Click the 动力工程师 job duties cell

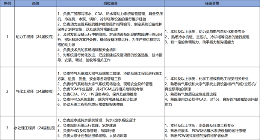point(110,37)
